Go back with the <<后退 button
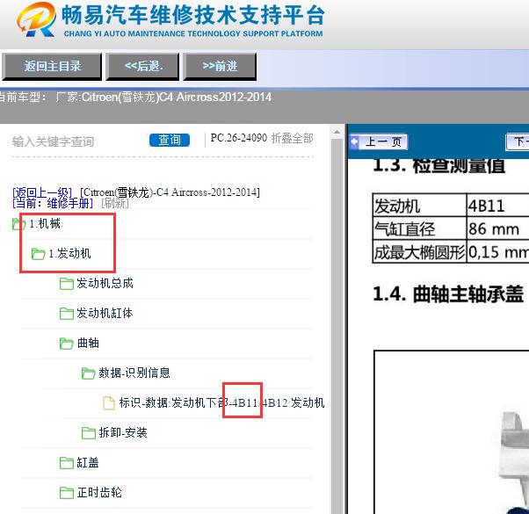The height and width of the screenshot is (514, 529). click(142, 66)
